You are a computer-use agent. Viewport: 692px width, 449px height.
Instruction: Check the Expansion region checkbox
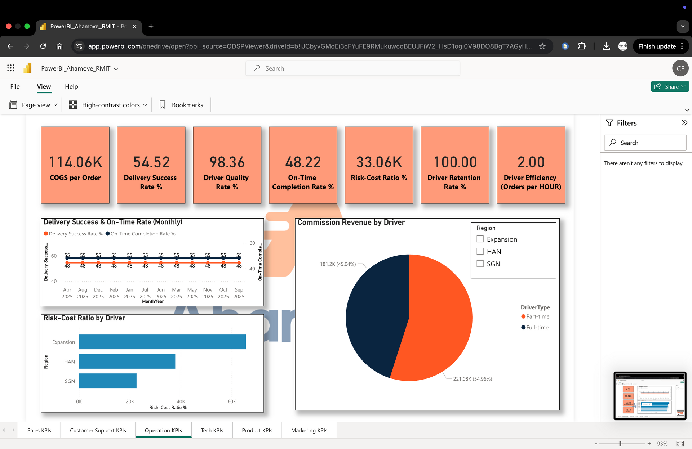pyautogui.click(x=480, y=239)
